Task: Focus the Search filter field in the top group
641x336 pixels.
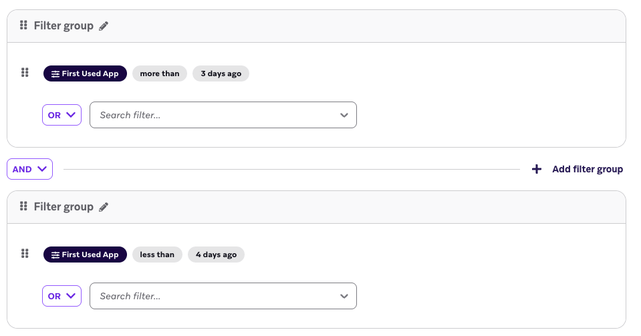Action: [214, 115]
